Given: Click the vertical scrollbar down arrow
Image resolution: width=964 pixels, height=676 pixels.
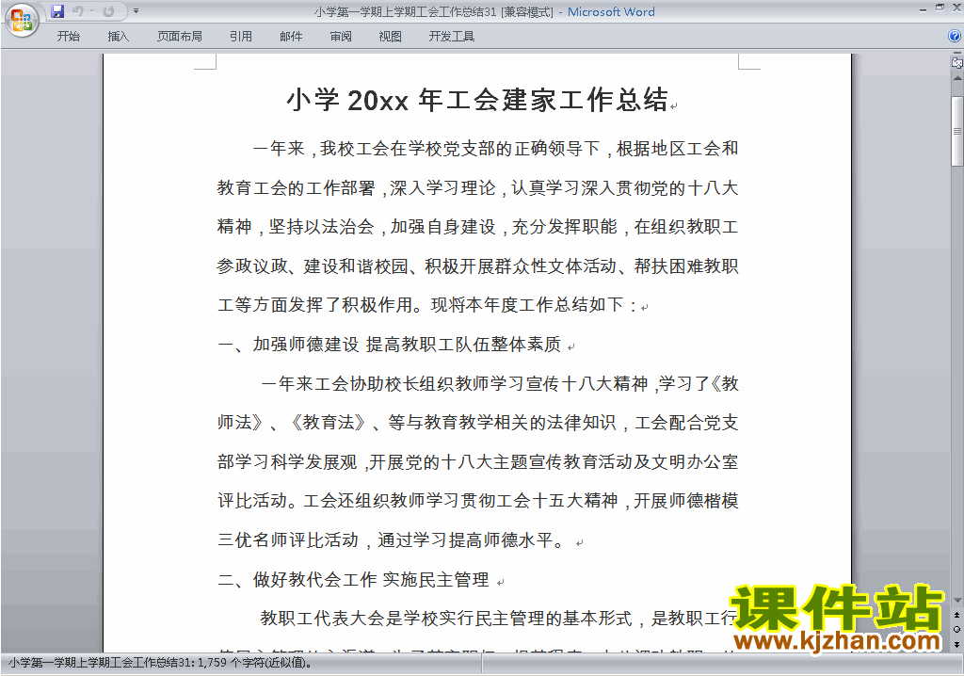Looking at the screenshot, I should coord(956,601).
